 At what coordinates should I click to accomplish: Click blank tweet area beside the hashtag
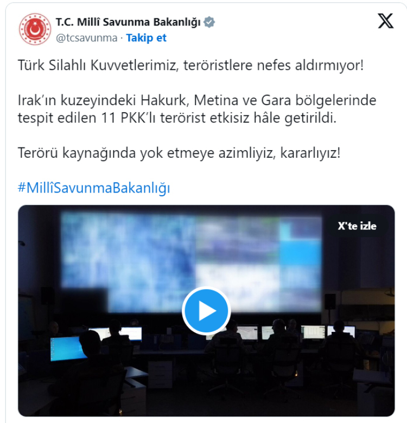point(281,188)
